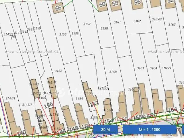Viewport: 184px width, 138px height.
Task: Click house number 140 at bottom left
Action: point(21,133)
